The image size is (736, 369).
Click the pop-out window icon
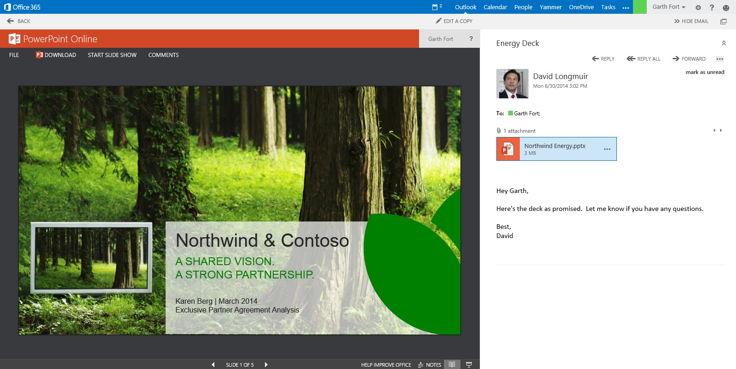[x=723, y=21]
